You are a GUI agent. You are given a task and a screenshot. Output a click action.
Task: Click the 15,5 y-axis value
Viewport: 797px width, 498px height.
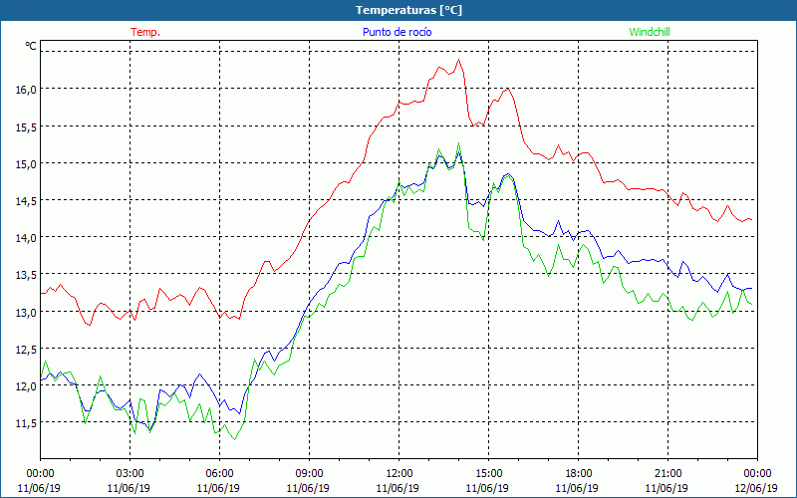pyautogui.click(x=27, y=126)
